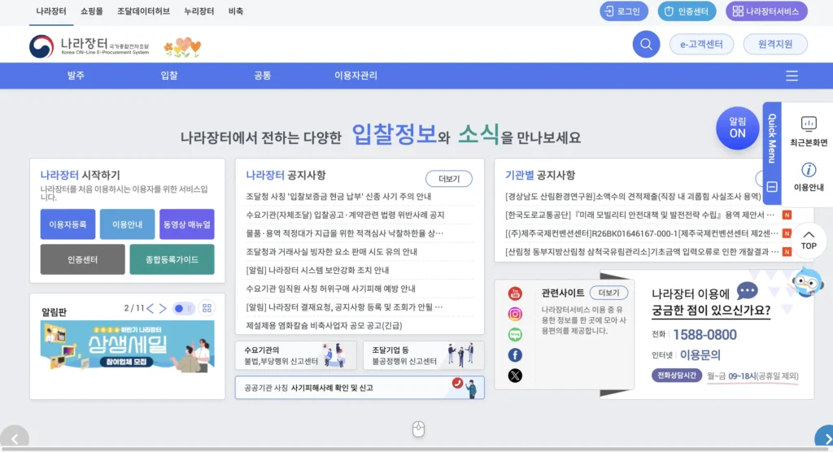This screenshot has width=833, height=452.
Task: Open the 종합등록가이드 button
Action: tap(172, 259)
